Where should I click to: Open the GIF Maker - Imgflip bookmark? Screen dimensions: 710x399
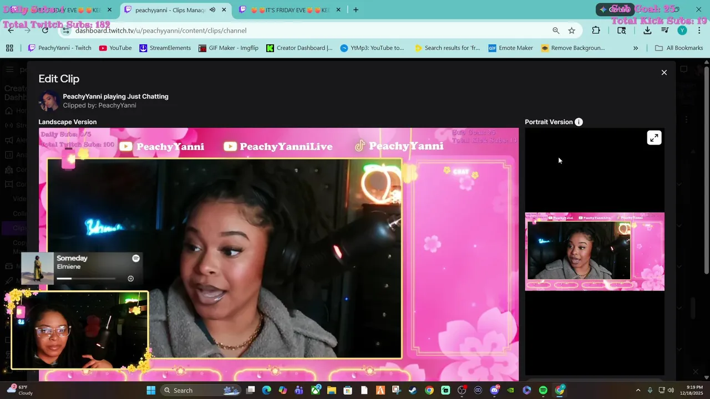229,48
